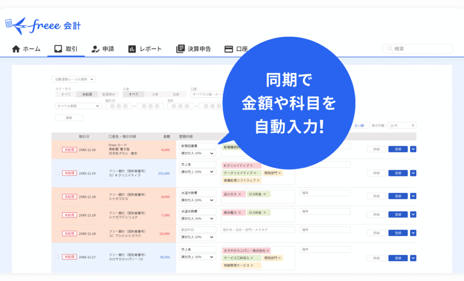Click the 勘定科目 field in -20,000 row
Image resolution: width=464 pixels, height=281 pixels.
(198, 230)
